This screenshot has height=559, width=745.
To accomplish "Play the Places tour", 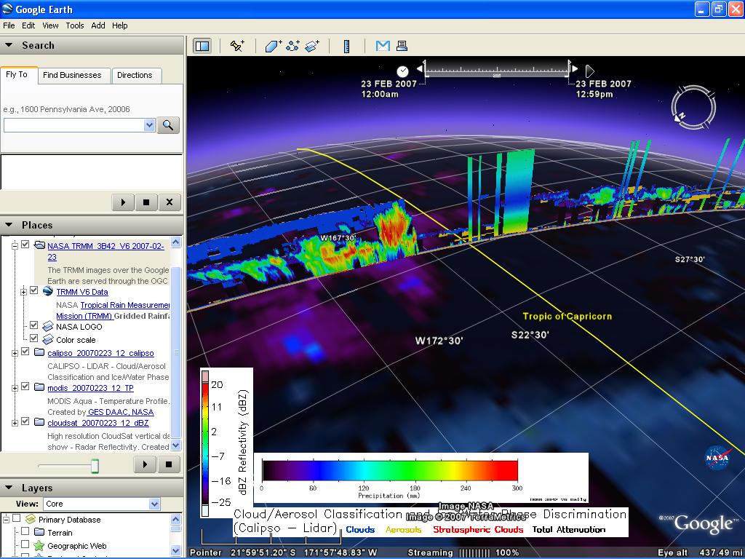I will coord(145,464).
